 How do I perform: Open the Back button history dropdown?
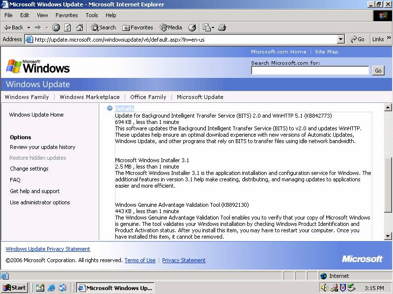tap(28, 27)
